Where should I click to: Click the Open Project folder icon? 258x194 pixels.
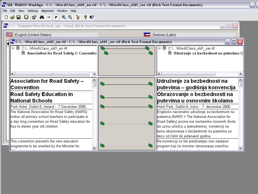[12, 17]
